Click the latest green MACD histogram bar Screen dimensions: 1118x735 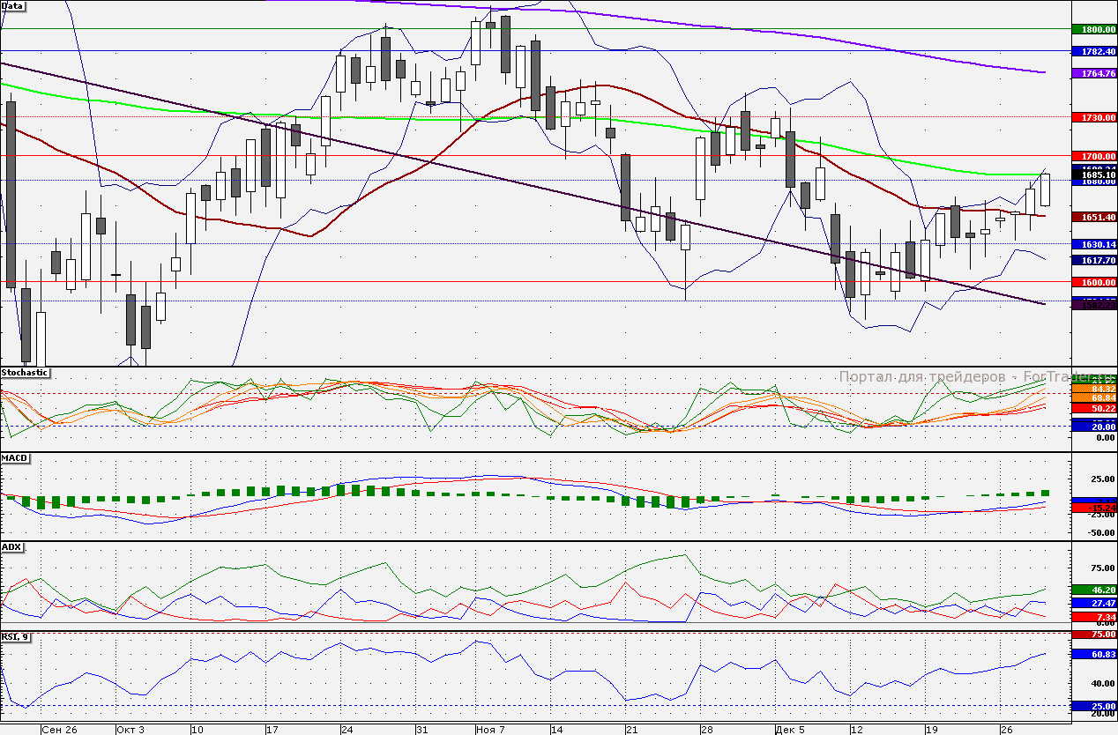click(1046, 493)
